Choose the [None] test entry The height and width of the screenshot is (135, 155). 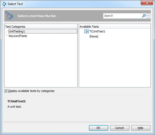[x=94, y=36]
